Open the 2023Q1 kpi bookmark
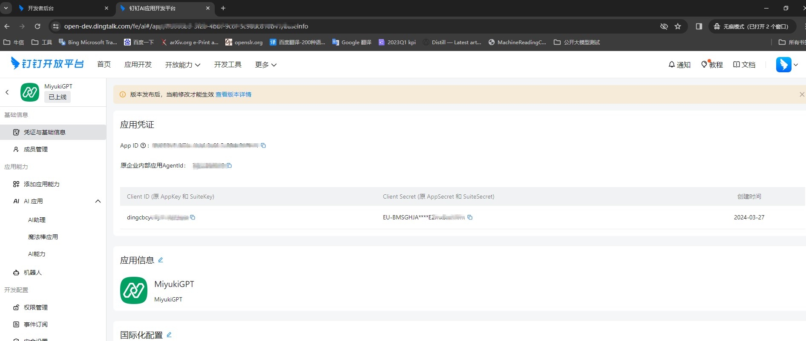This screenshot has height=341, width=806. (397, 42)
